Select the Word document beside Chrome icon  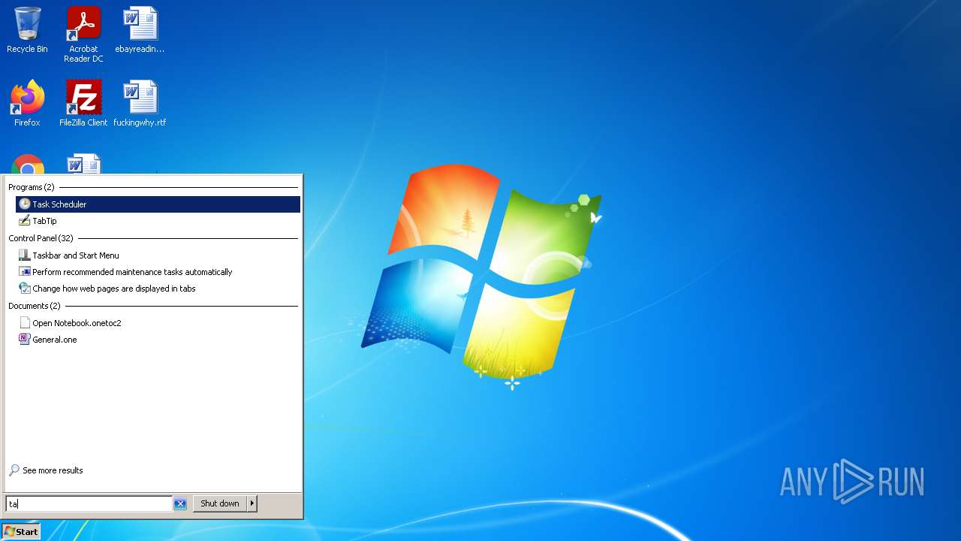coord(83,165)
